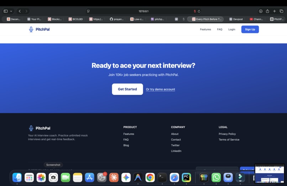Click the Get Started button
This screenshot has height=186, width=287.
pos(127,89)
